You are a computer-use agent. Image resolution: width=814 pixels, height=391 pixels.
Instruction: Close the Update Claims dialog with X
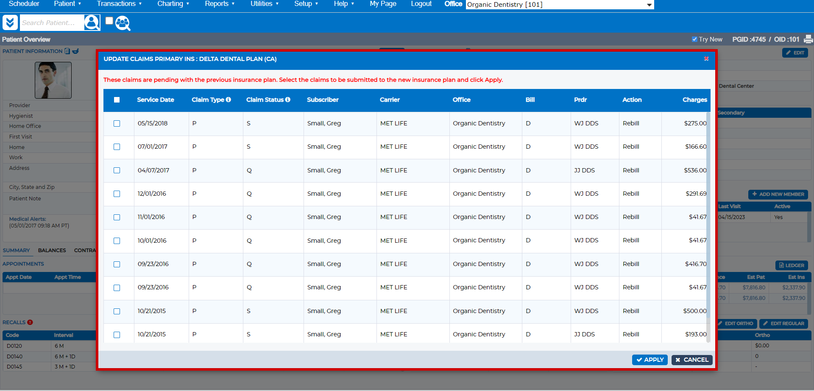pos(706,59)
